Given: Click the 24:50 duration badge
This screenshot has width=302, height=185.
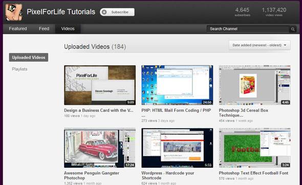Looking at the screenshot, I should click(x=207, y=102).
